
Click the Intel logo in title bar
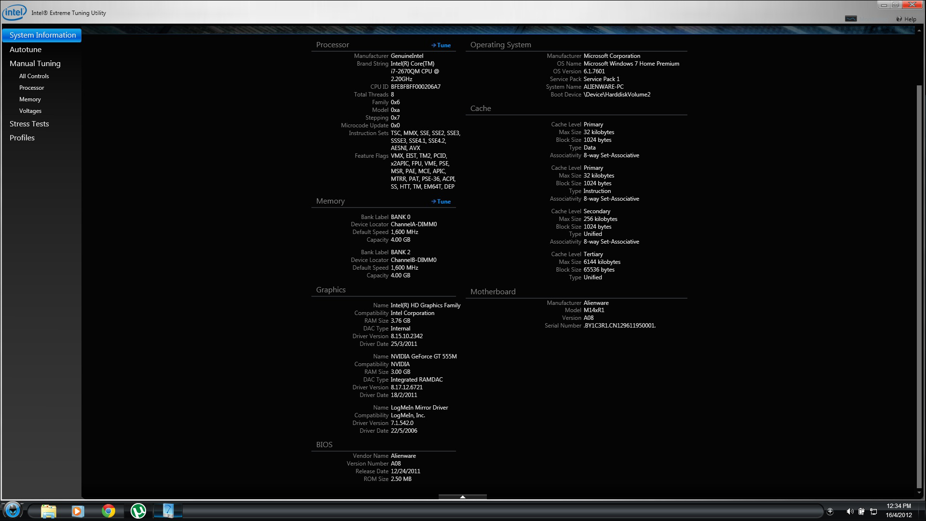tap(14, 12)
